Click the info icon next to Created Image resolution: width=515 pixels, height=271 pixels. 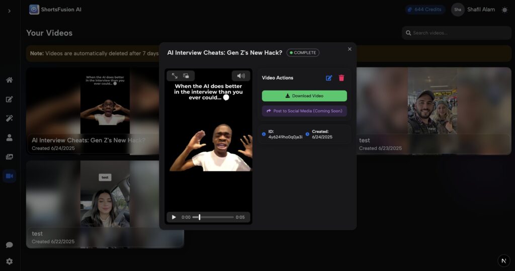[307, 134]
